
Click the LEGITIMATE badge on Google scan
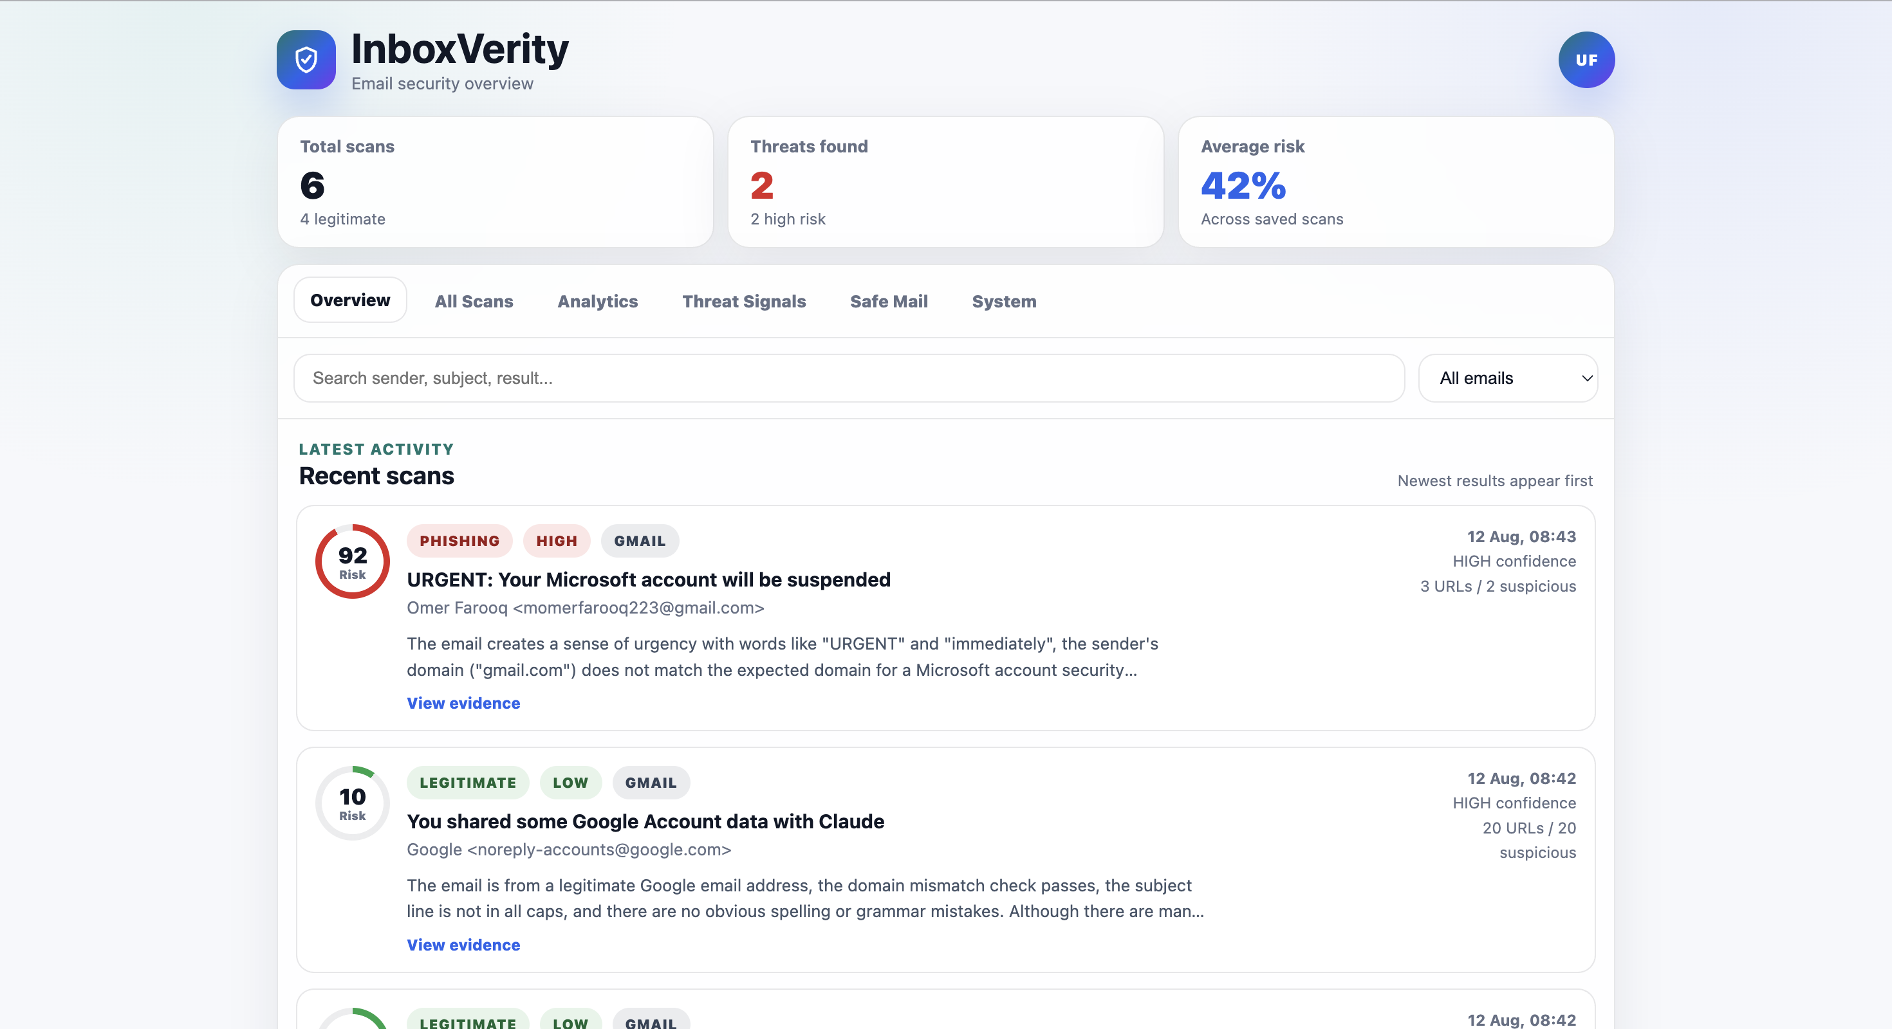coord(468,783)
